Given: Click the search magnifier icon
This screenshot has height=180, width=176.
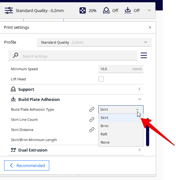Looking at the screenshot, I should 15,55.
